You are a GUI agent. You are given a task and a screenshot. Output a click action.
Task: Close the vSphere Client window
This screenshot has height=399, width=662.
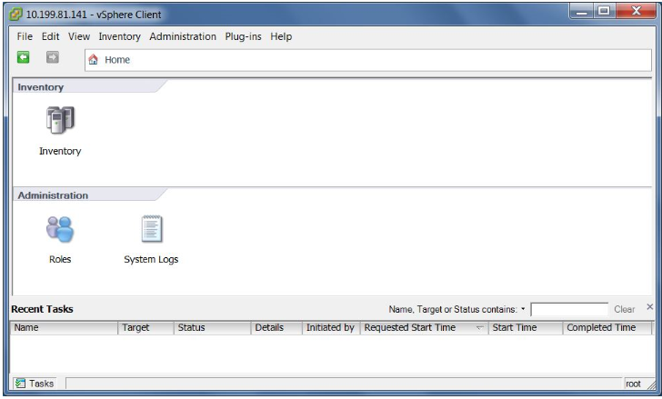(x=637, y=12)
